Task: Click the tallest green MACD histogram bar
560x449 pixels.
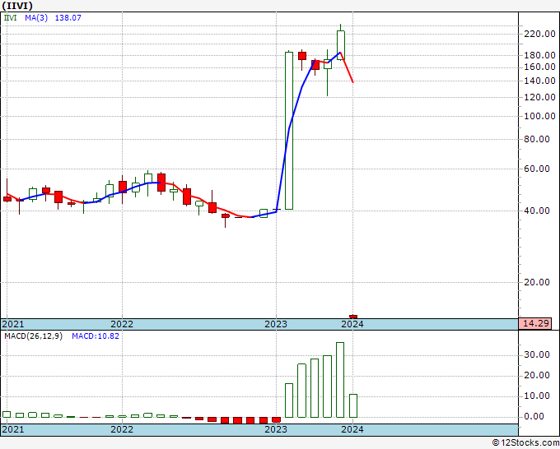Action: (340, 380)
